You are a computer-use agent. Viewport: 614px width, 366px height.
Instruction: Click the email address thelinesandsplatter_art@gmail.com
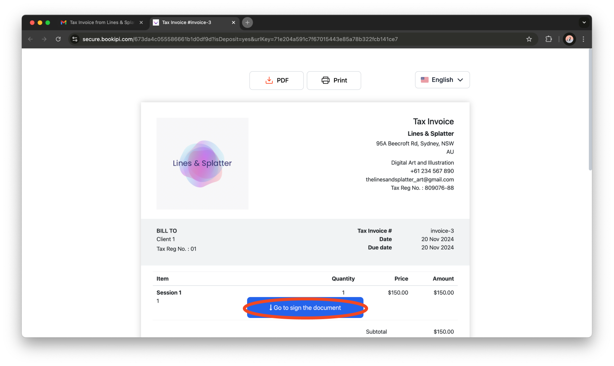(410, 179)
